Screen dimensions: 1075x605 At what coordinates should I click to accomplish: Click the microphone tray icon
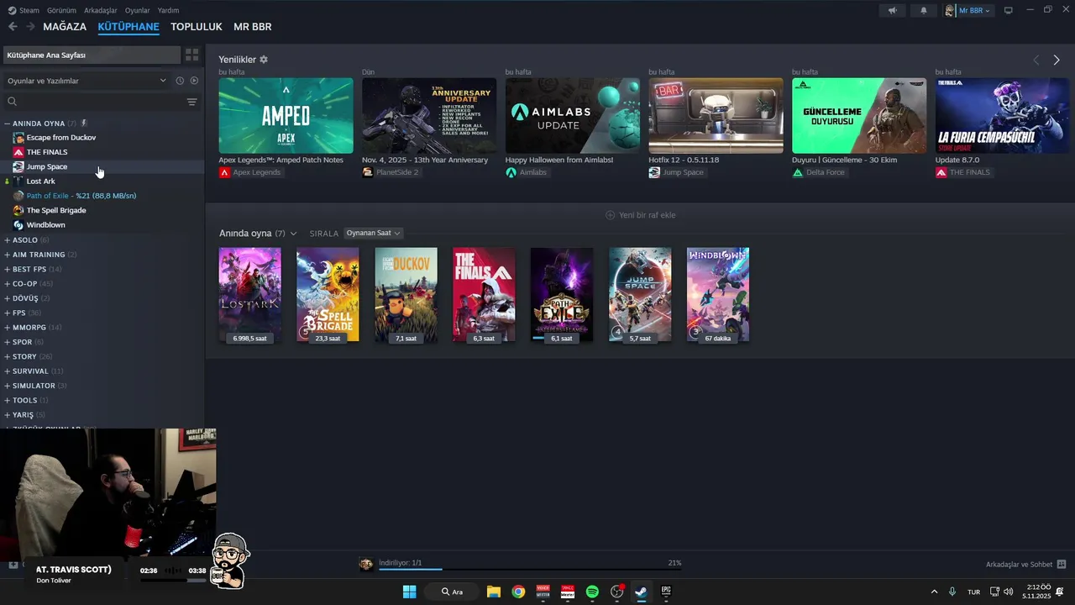pos(952,592)
